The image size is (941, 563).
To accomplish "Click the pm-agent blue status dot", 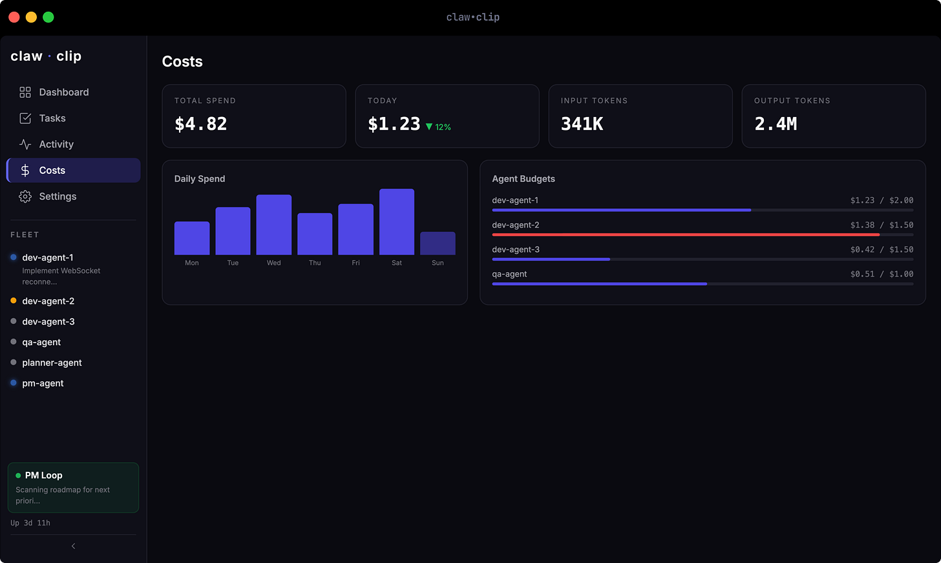I will coord(14,383).
